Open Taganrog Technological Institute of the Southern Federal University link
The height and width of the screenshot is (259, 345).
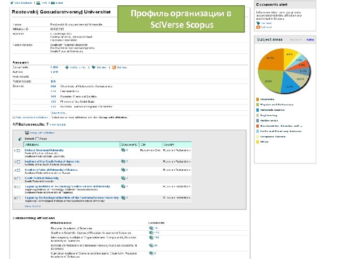[x=71, y=198]
